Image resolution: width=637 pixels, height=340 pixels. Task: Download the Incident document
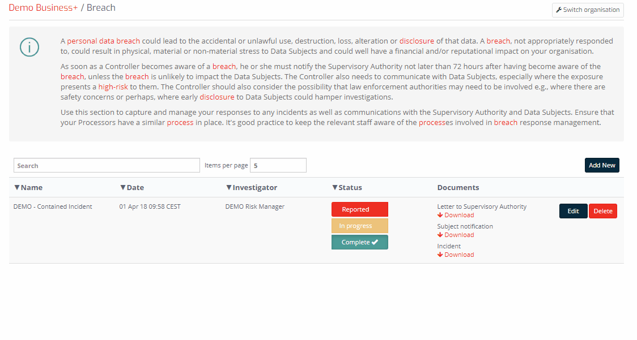pos(456,255)
